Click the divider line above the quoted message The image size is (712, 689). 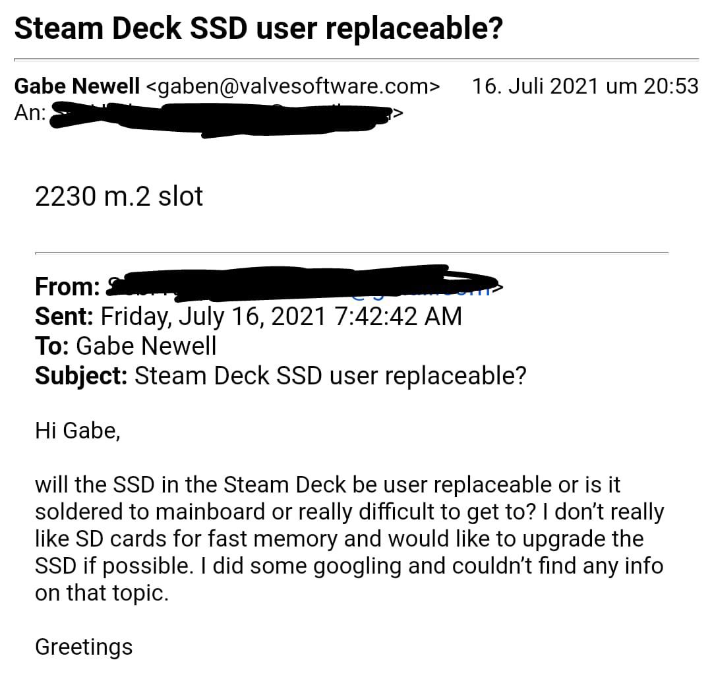pos(351,253)
